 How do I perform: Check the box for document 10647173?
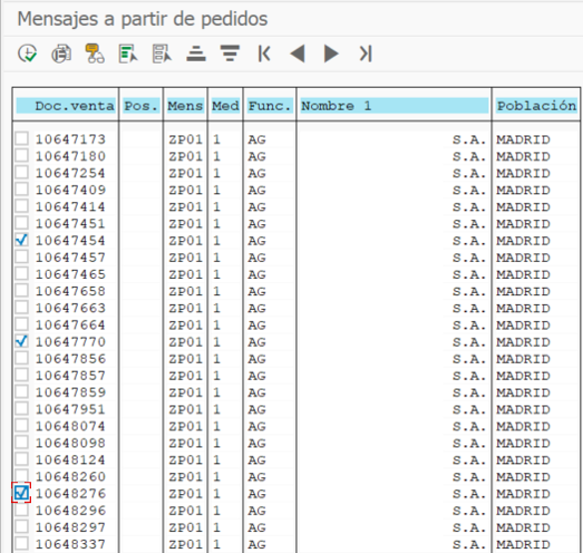tap(22, 138)
